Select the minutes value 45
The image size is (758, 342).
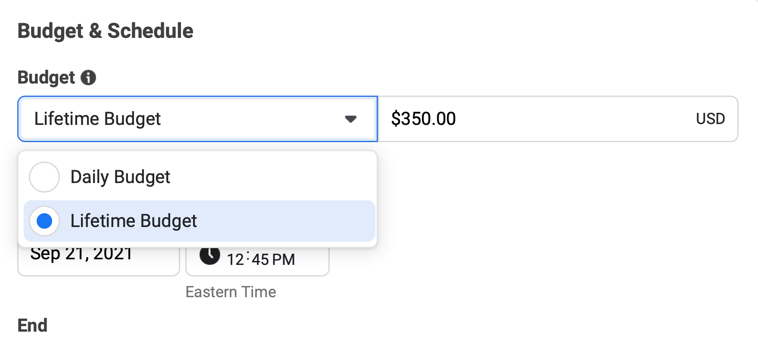tap(260, 260)
